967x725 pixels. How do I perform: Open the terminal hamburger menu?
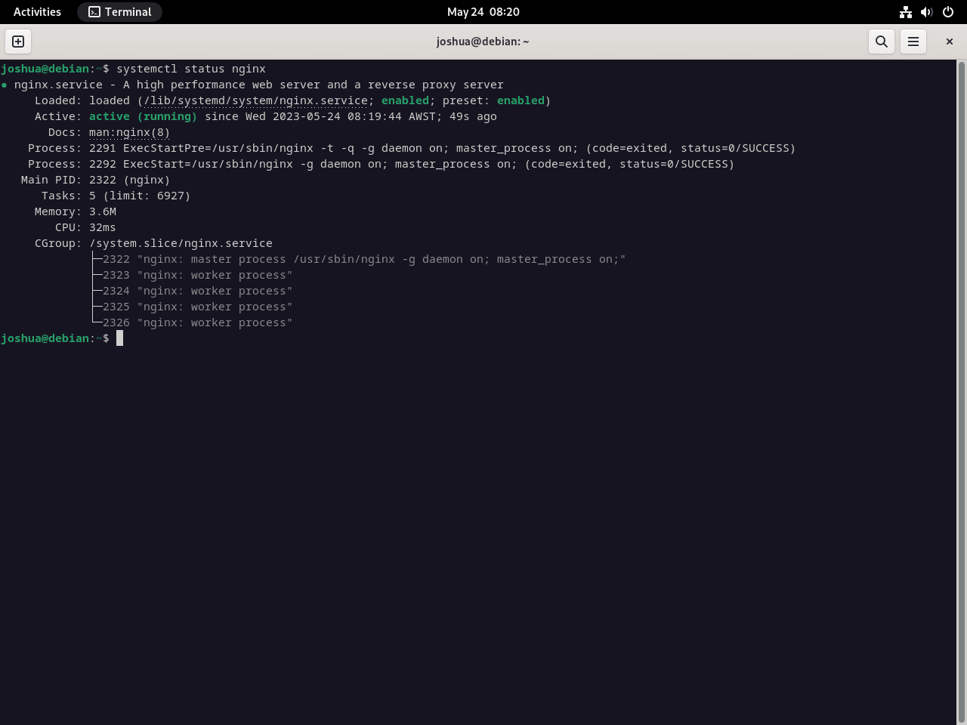pyautogui.click(x=913, y=42)
